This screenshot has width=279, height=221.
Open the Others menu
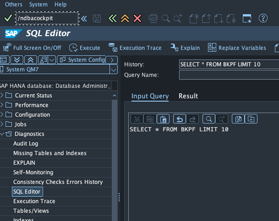point(14,4)
